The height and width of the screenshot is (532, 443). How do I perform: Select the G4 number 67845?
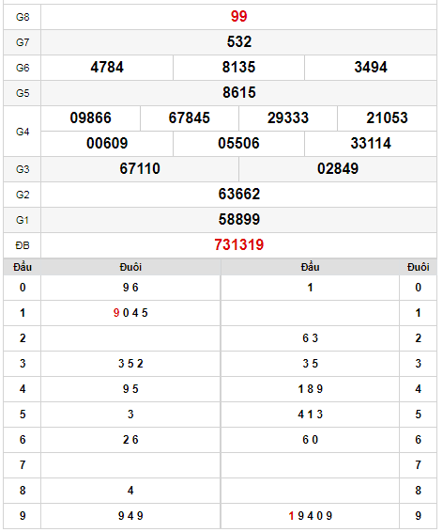190,118
